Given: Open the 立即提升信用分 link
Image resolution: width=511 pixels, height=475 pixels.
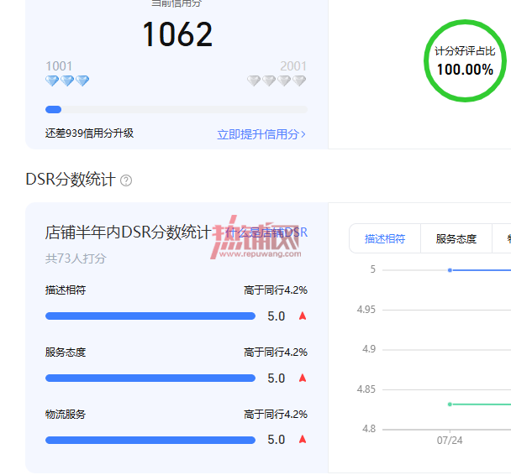Looking at the screenshot, I should tap(261, 134).
